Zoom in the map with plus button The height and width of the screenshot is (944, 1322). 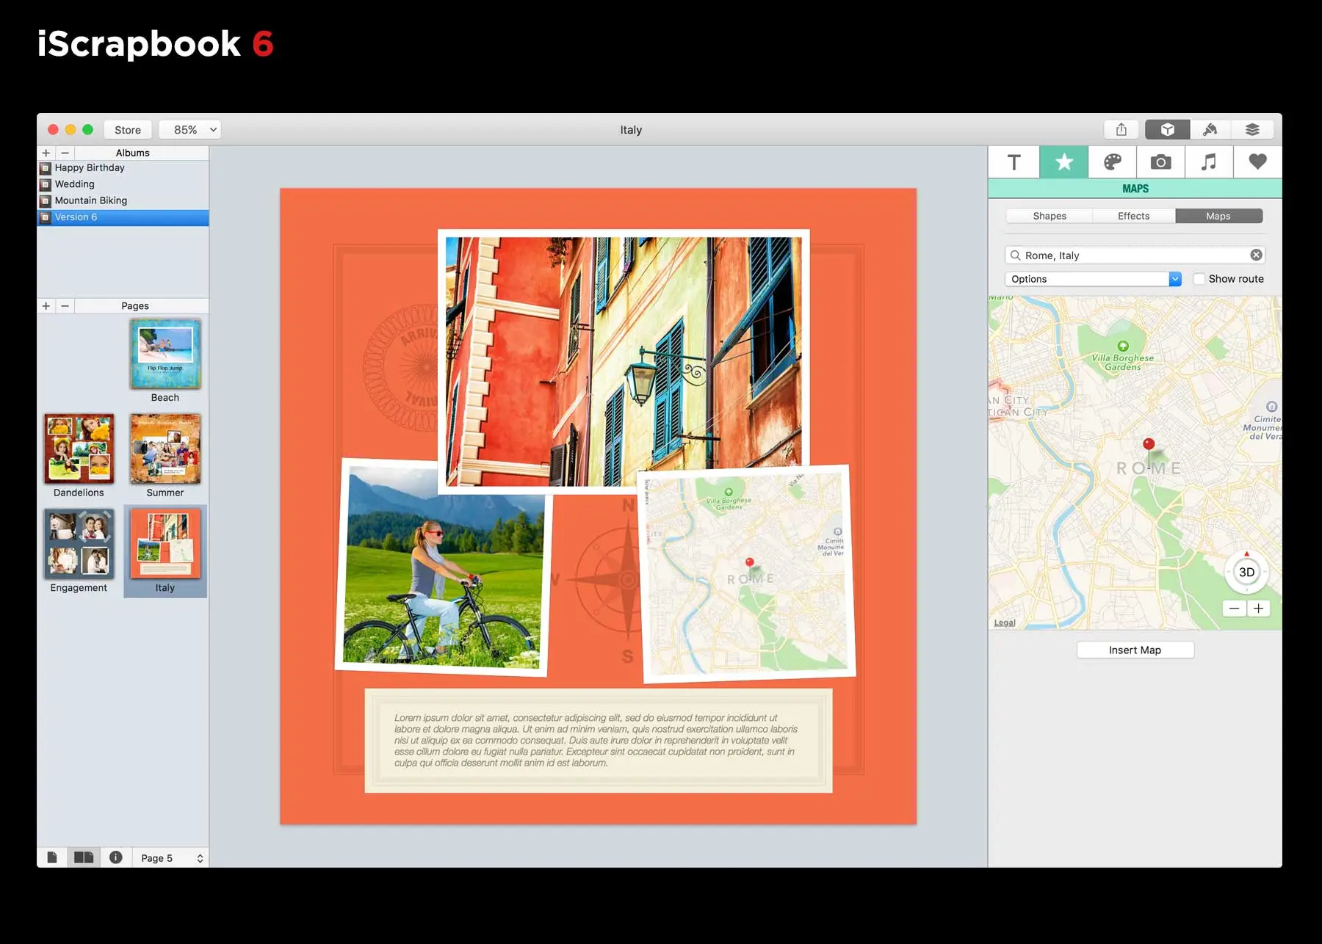tap(1258, 609)
